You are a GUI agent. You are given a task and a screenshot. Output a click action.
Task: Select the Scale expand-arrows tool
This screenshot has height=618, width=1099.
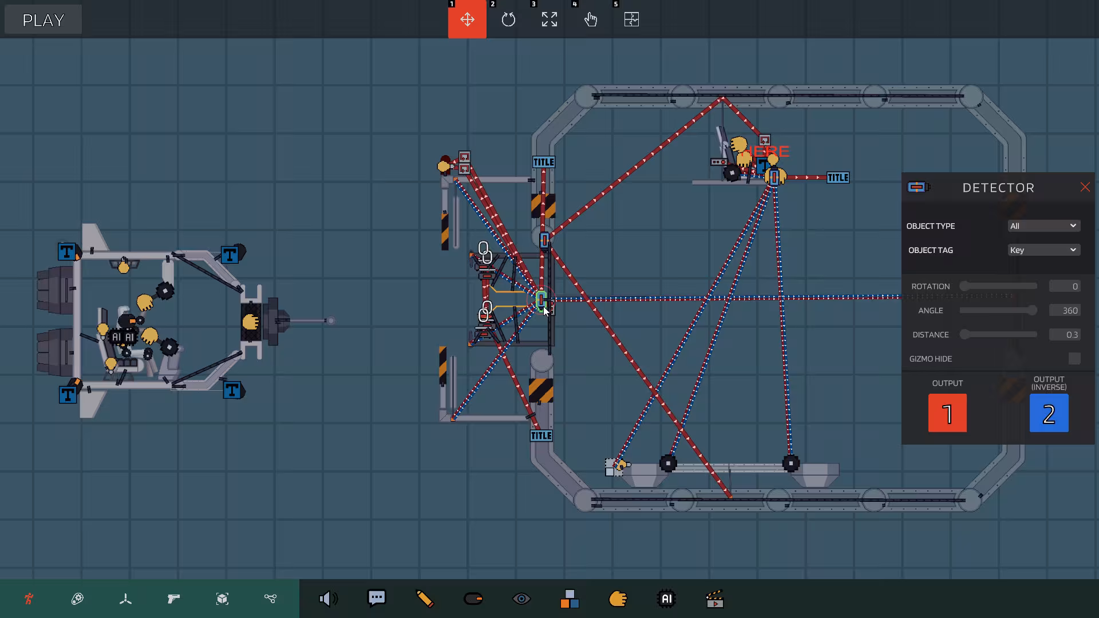(549, 19)
